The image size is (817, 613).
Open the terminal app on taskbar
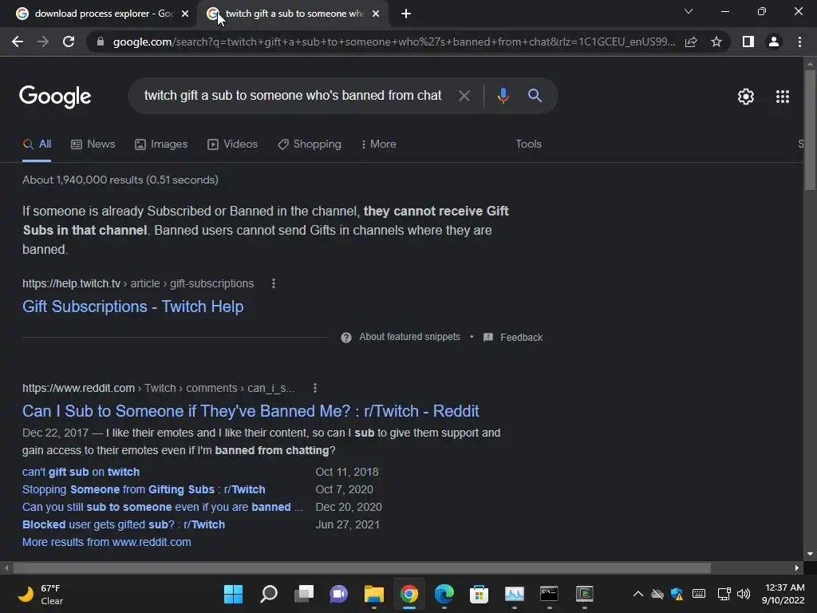click(x=549, y=594)
